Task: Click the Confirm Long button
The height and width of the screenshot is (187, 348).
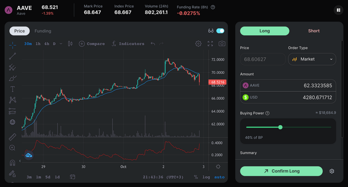Action: [281, 171]
